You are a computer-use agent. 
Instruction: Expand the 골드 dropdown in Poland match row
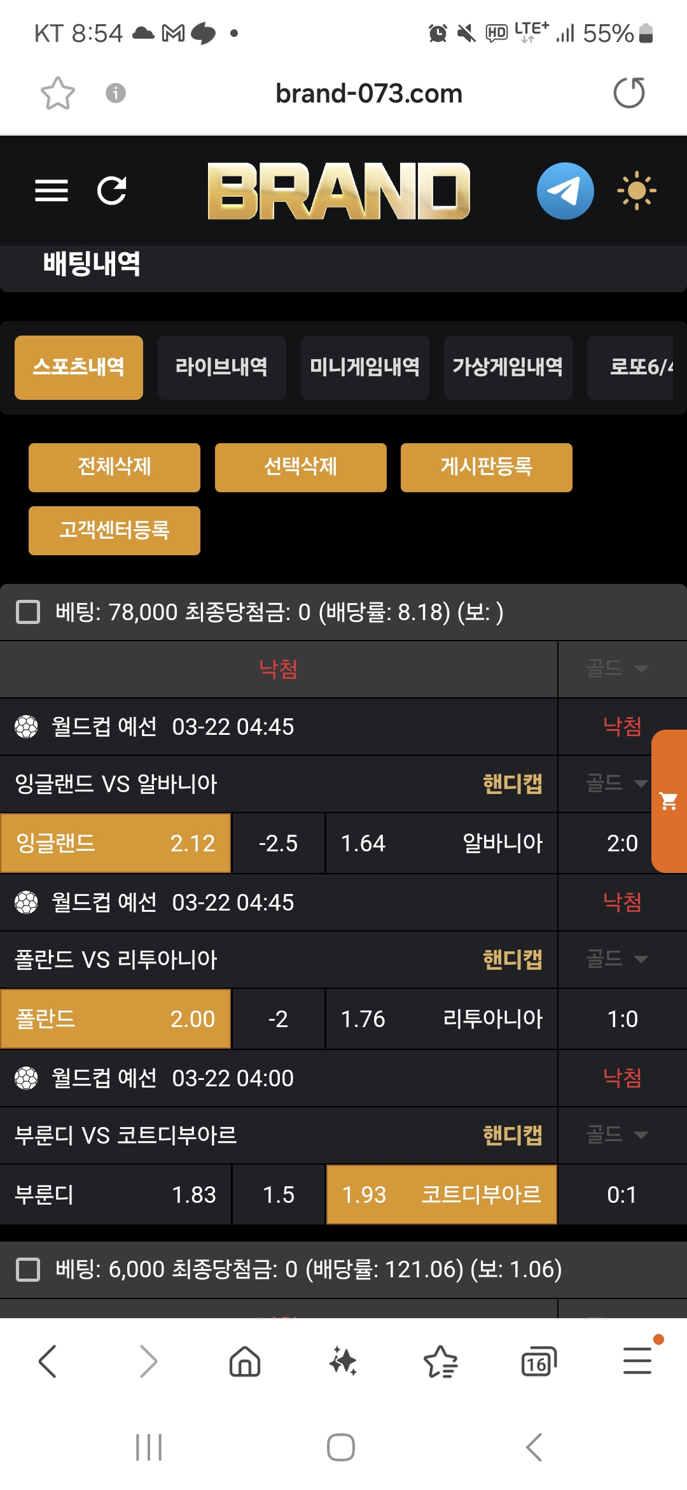click(x=616, y=959)
